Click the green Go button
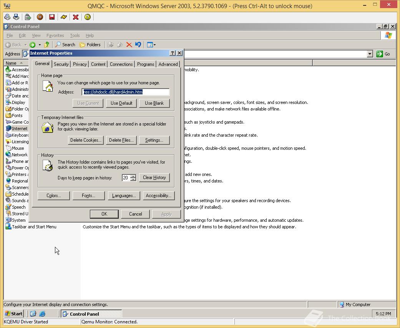400x328 pixels. 383,54
